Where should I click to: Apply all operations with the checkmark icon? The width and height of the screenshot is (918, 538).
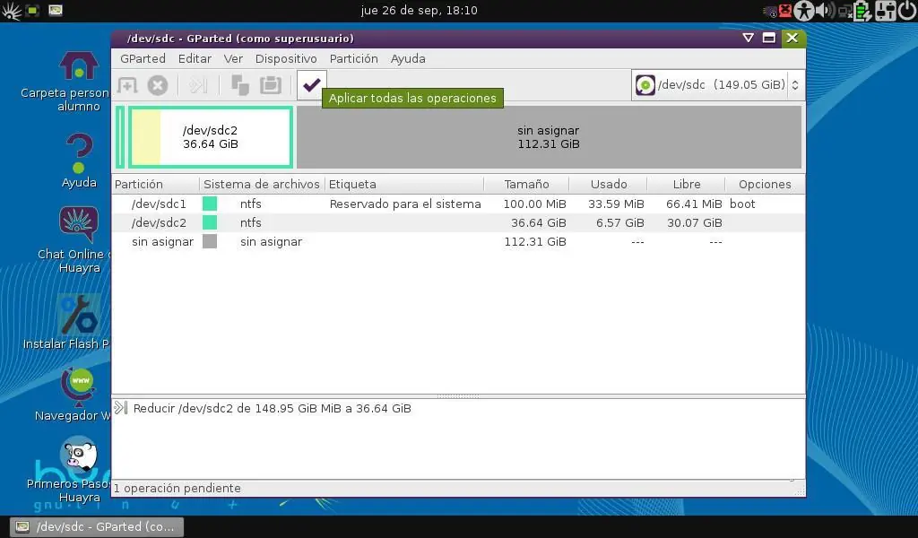click(x=311, y=85)
